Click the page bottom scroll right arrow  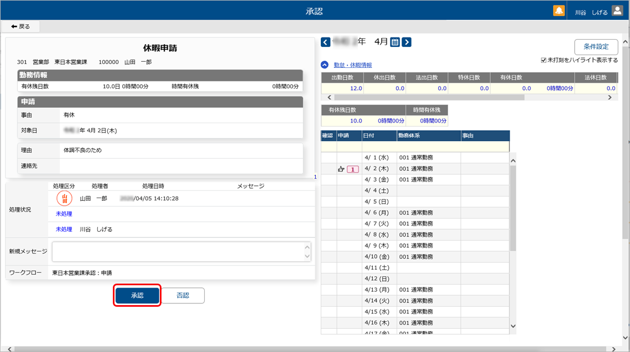coord(613,349)
